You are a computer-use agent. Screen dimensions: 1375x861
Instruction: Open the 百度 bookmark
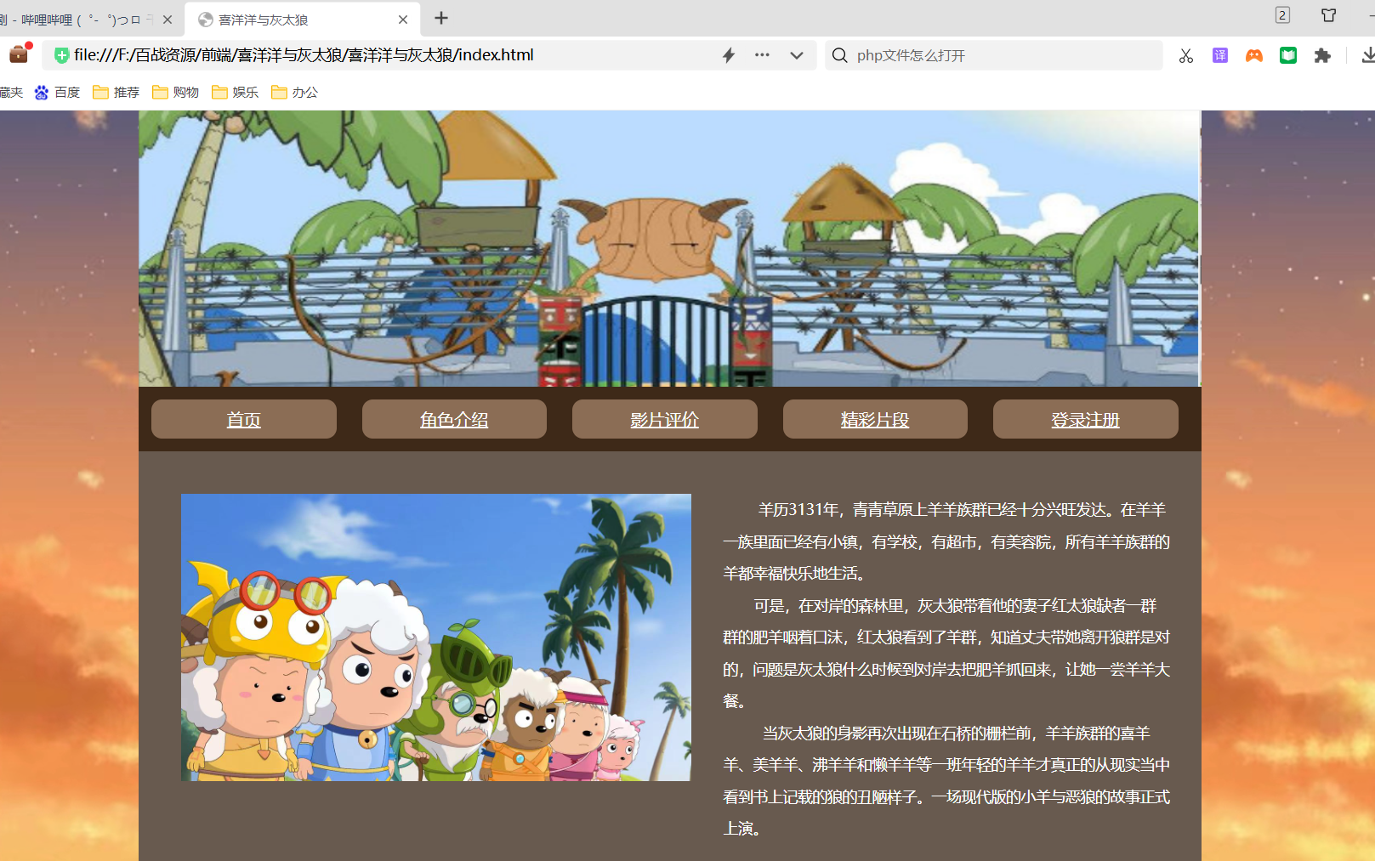coord(57,92)
